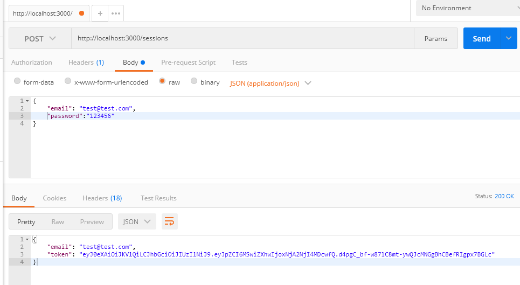Click the token value in response
Image resolution: width=520 pixels, height=285 pixels.
point(287,254)
